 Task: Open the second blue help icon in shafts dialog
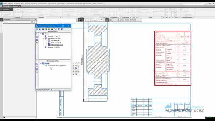(x=62, y=29)
